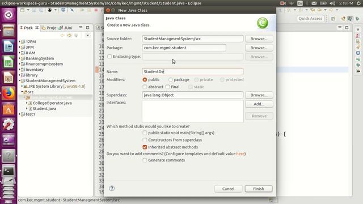The width and height of the screenshot is (363, 204).
Task: Expand the financemgmtsystem project node
Action: (x=20, y=64)
